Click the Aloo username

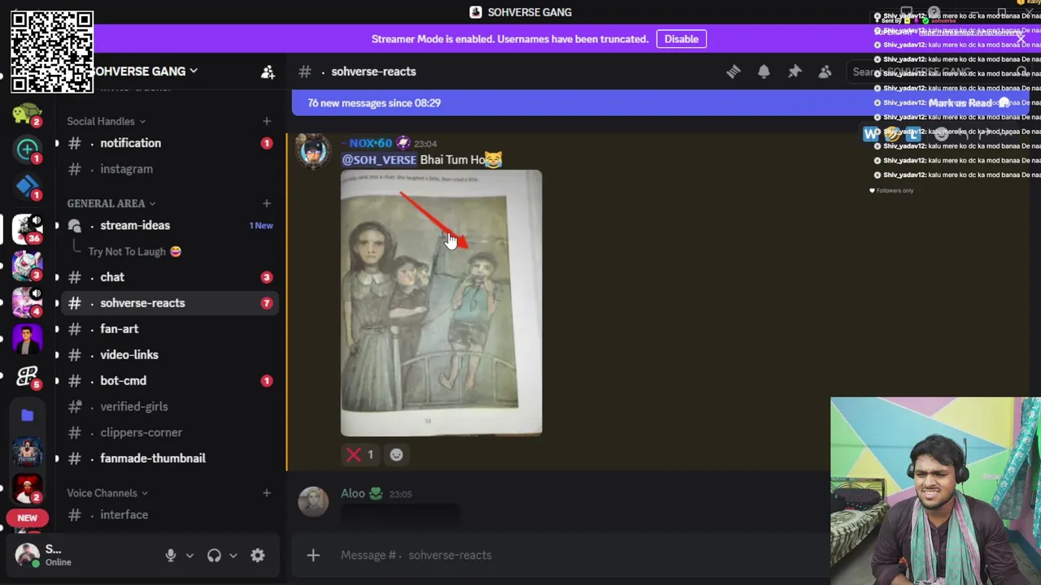pyautogui.click(x=353, y=493)
